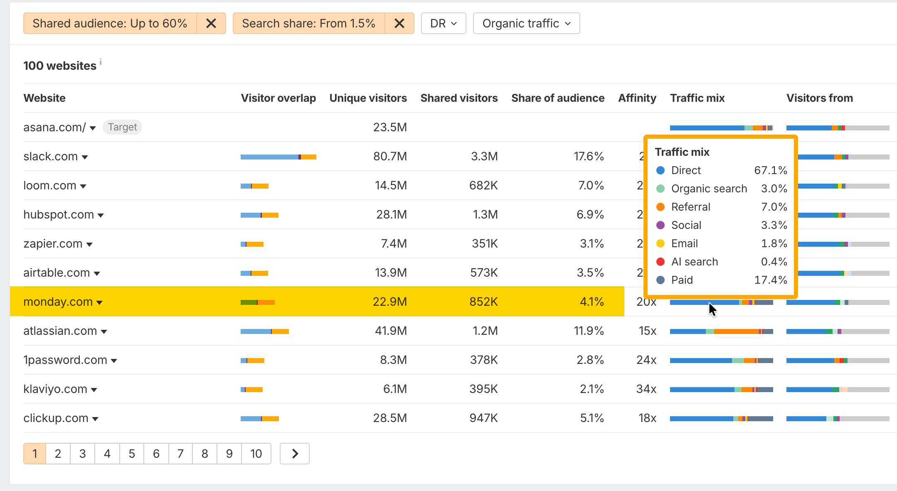The image size is (897, 491).
Task: Expand the hubspot.com dropdown arrow
Action: pos(101,215)
